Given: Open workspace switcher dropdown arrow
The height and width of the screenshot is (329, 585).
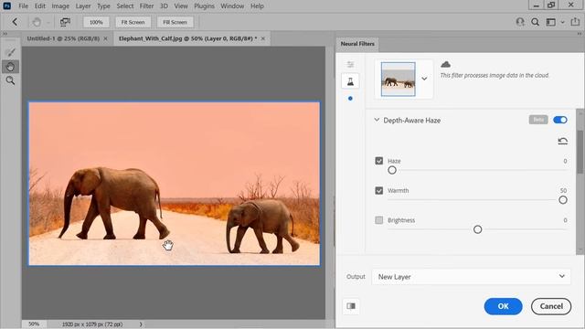Looking at the screenshot, I should tap(563, 22).
